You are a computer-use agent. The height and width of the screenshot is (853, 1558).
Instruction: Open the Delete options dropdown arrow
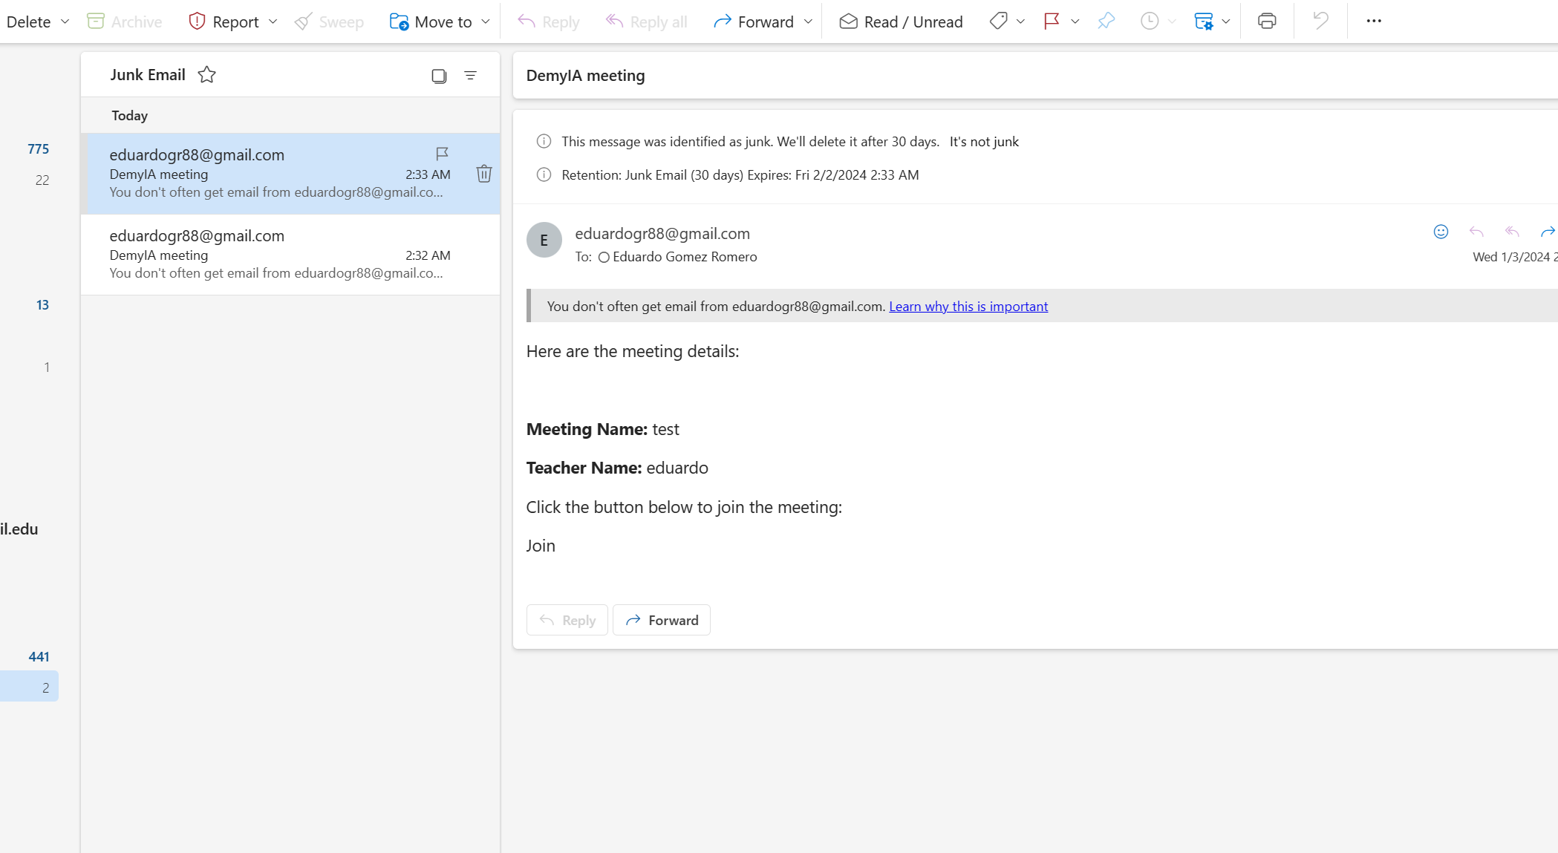[x=65, y=22]
